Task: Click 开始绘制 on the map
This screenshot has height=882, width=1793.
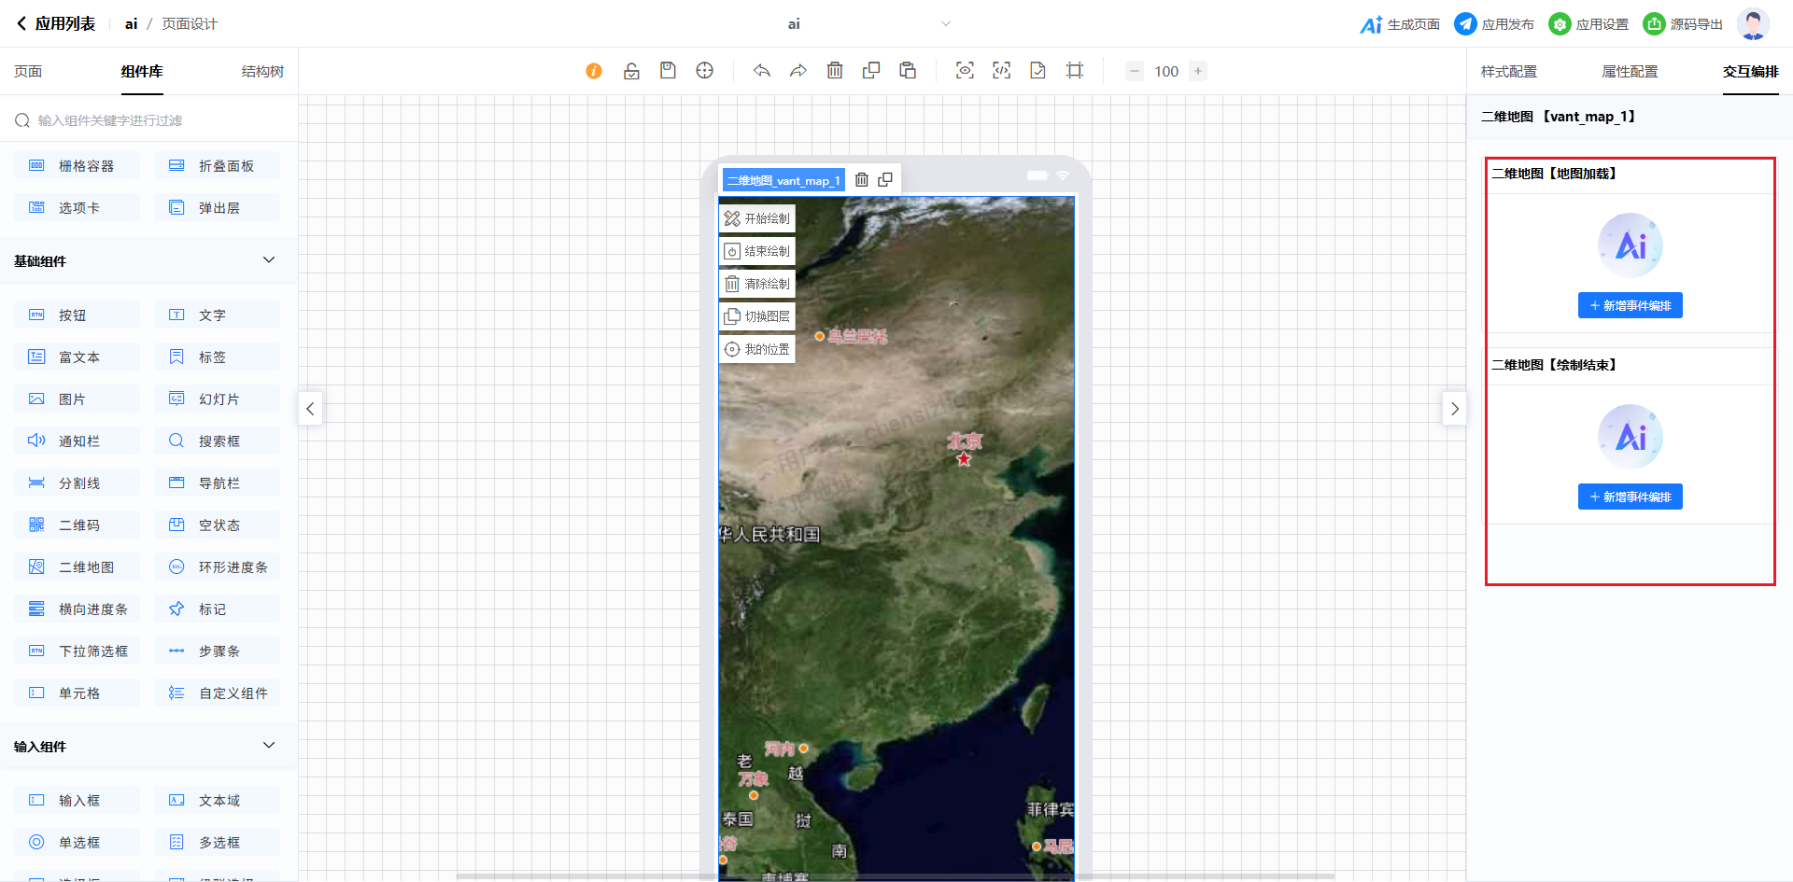Action: 757,218
